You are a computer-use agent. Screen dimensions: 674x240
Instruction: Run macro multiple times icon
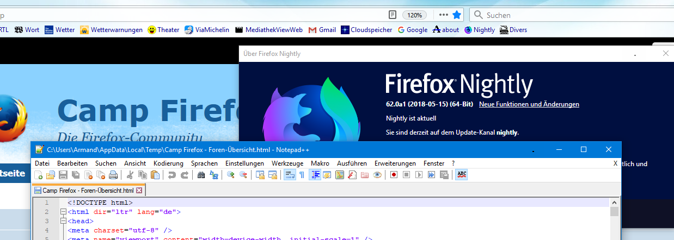click(431, 175)
